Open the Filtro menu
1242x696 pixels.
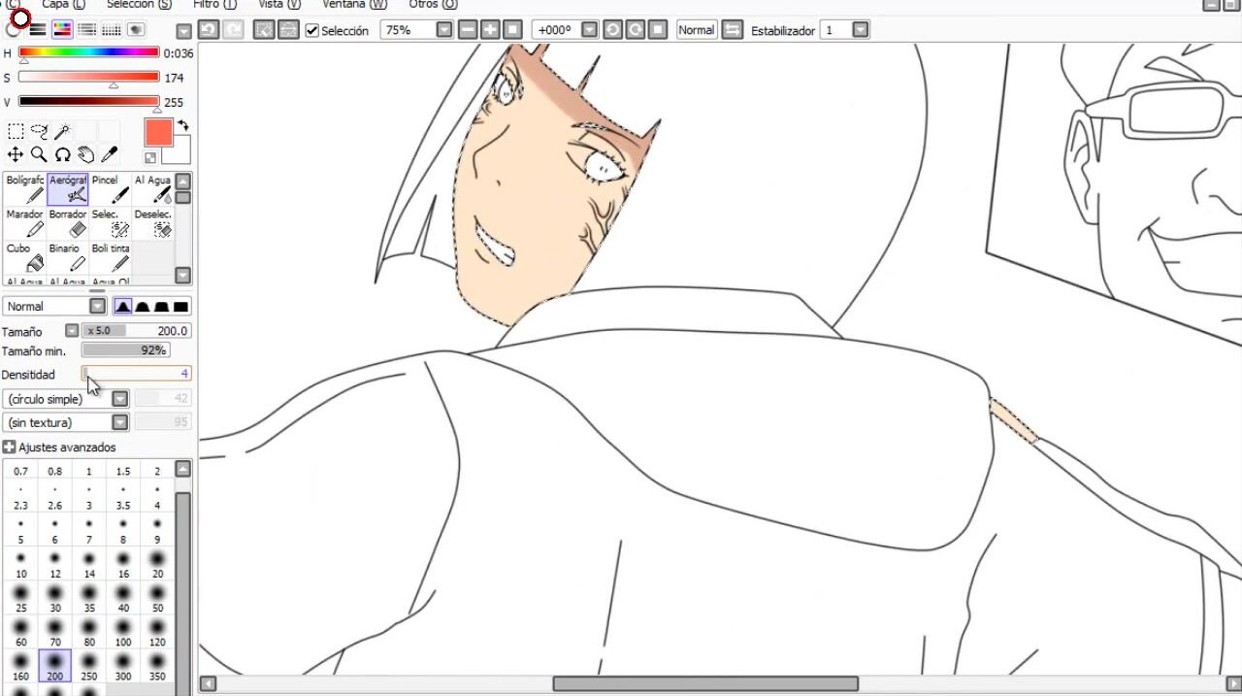(213, 4)
